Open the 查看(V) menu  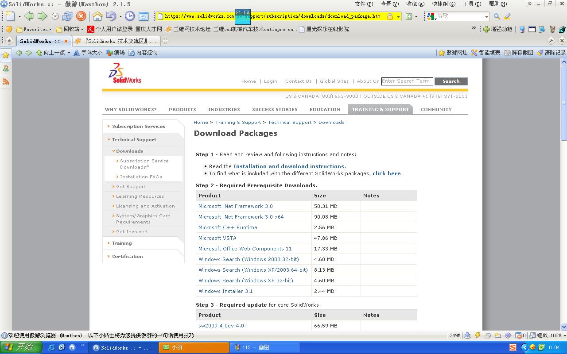tap(389, 4)
